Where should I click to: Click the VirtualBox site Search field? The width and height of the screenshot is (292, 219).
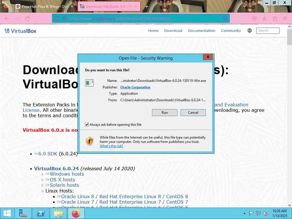coord(268,31)
